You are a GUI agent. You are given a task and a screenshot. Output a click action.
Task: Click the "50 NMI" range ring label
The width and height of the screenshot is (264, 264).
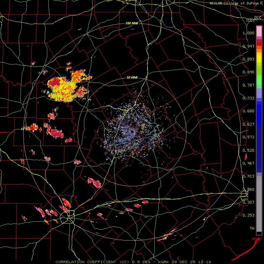[132, 78]
